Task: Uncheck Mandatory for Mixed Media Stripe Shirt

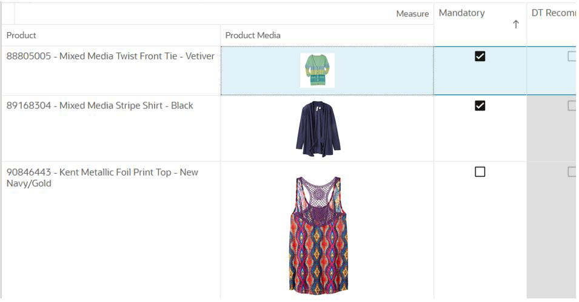Action: tap(480, 105)
